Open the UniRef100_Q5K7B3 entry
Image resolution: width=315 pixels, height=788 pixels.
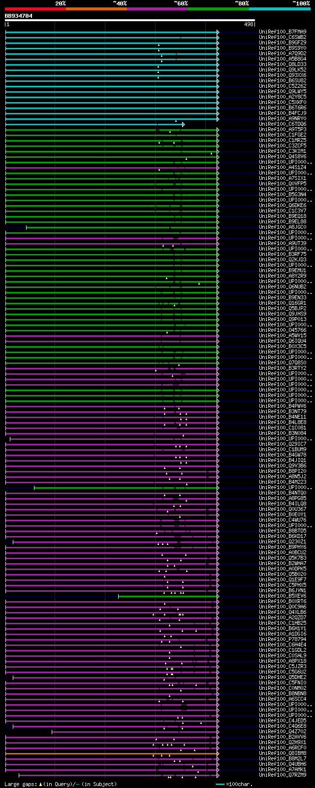click(x=283, y=558)
